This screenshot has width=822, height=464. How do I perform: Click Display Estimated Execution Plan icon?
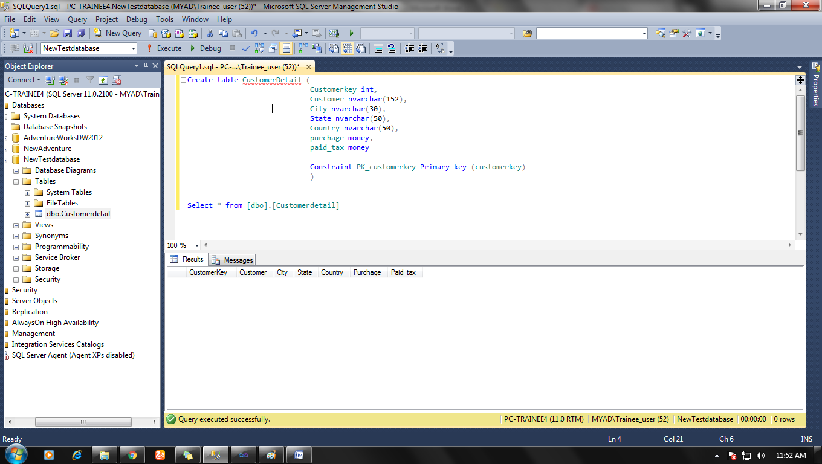(x=259, y=48)
